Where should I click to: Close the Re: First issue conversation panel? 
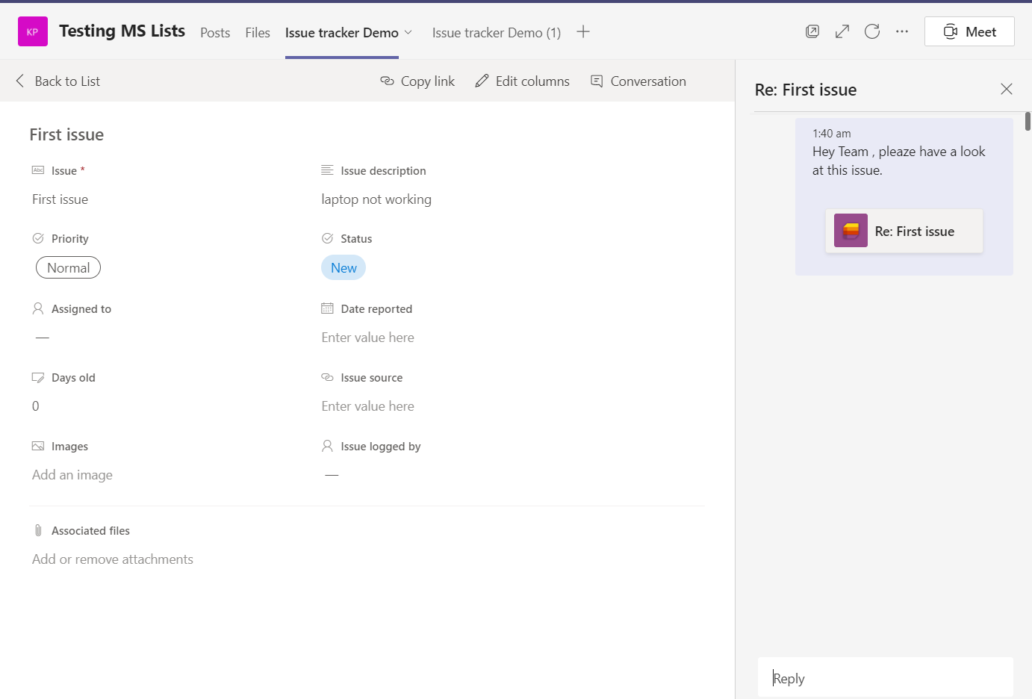pos(1007,89)
